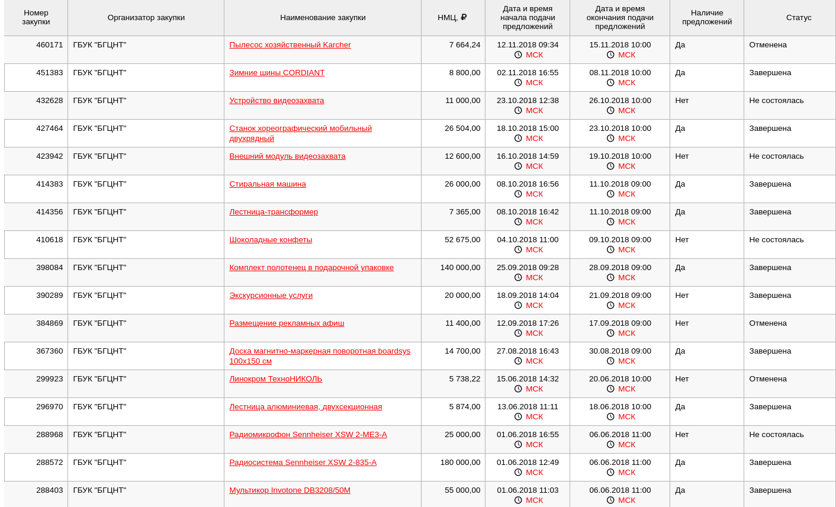Viewport: 836px width, 507px height.
Task: Click clock icon under 23.10.2018 10:00
Action: click(x=610, y=138)
